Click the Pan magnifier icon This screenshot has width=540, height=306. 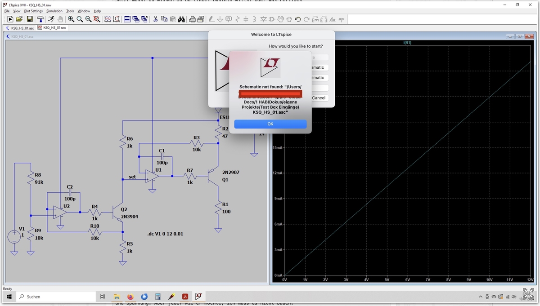[80, 19]
